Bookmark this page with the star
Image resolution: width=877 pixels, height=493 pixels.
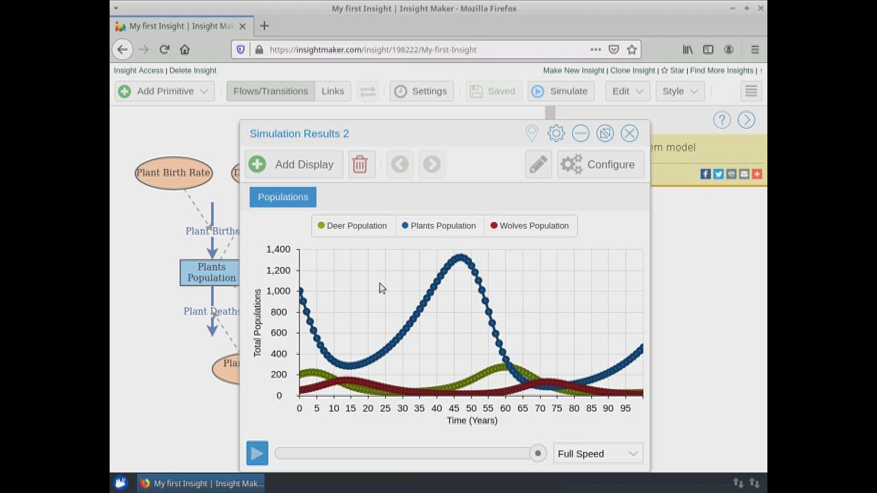pos(632,49)
